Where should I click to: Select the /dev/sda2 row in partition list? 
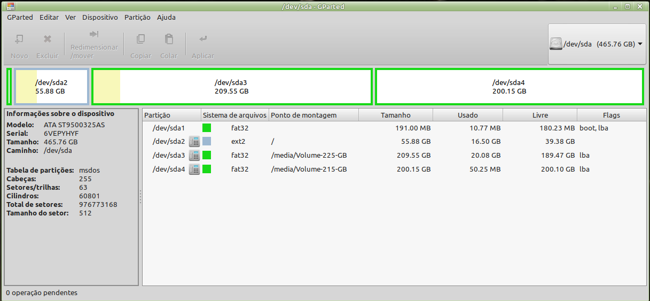click(394, 142)
